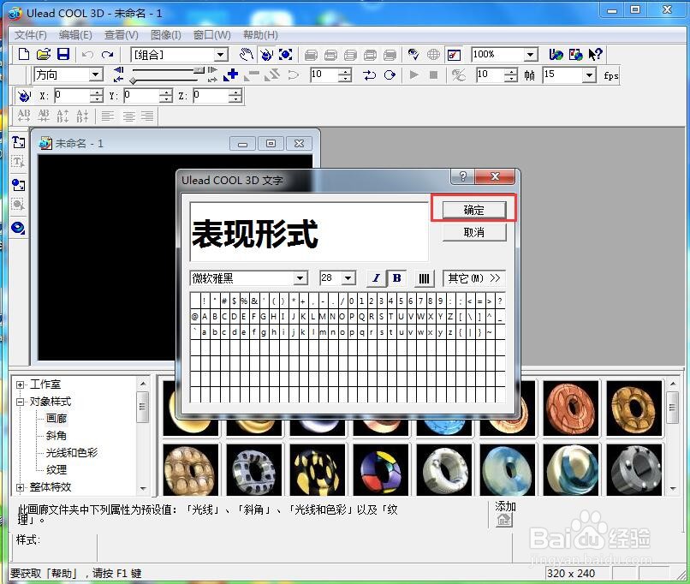This screenshot has height=584, width=690.
Task: Click the Add house icon under 添加
Action: pyautogui.click(x=504, y=520)
